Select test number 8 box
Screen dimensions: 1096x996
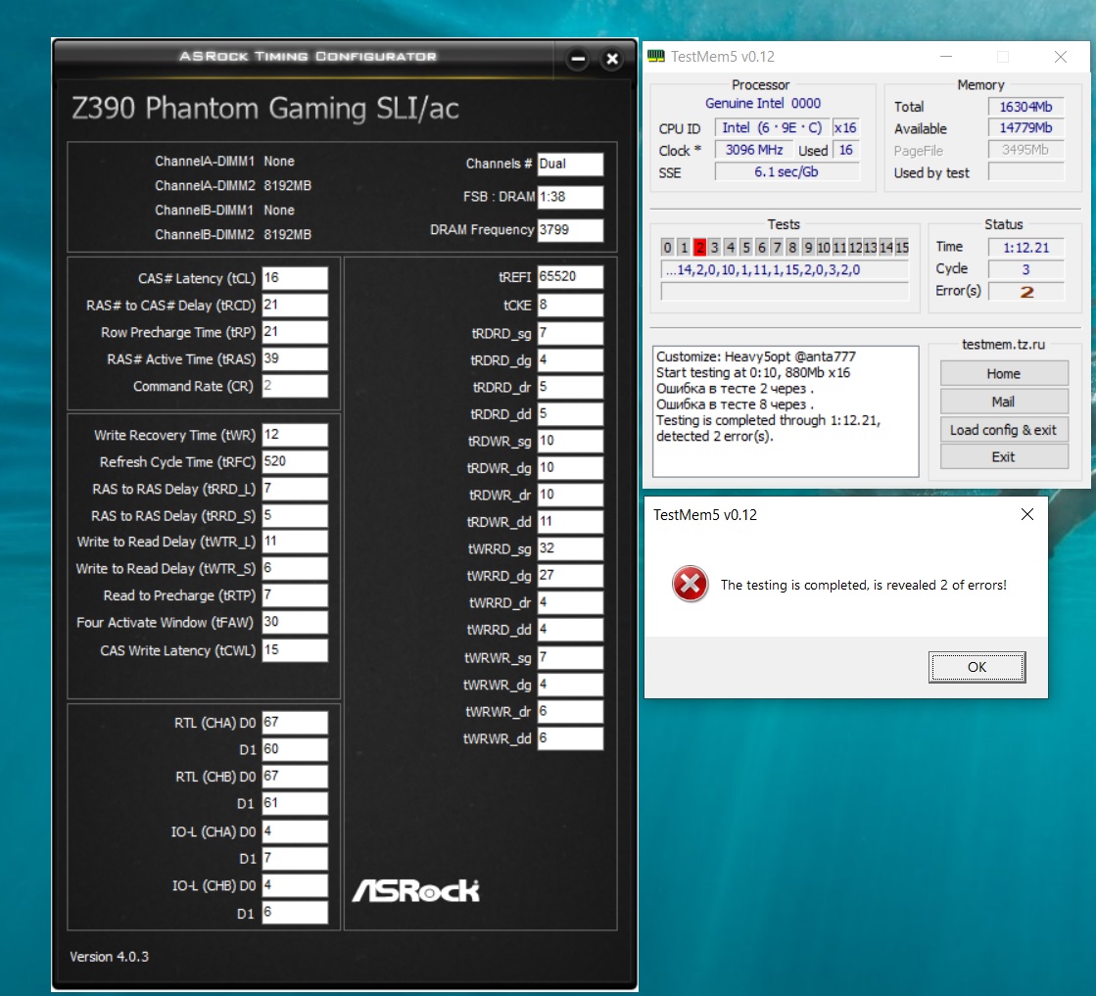tap(792, 247)
